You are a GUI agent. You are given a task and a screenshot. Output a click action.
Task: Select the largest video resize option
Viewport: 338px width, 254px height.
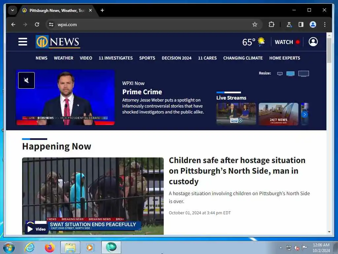point(304,74)
